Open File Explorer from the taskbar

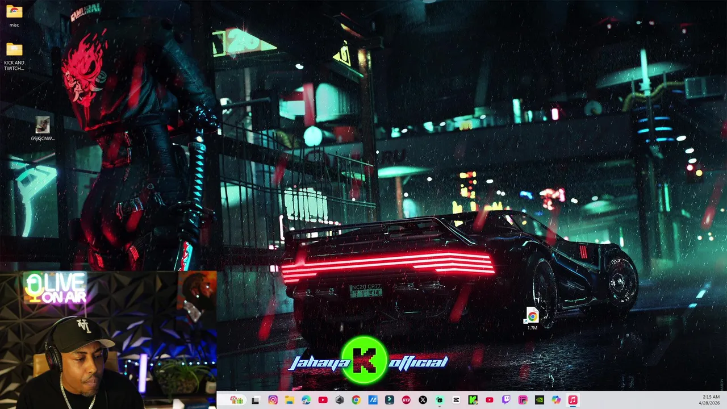coord(289,400)
